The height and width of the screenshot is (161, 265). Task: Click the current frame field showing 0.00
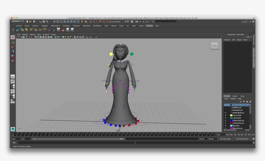pyautogui.click(x=221, y=135)
